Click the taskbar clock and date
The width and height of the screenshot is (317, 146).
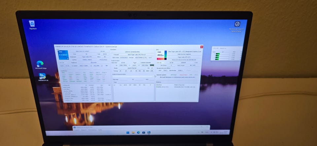[224, 132]
